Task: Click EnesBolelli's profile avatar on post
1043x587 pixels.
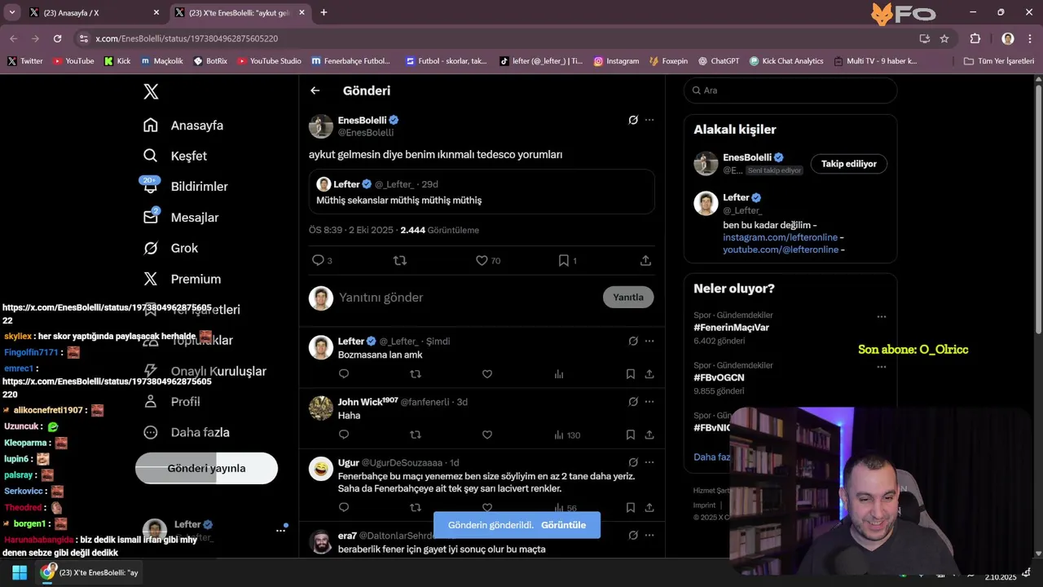Action: 321,126
